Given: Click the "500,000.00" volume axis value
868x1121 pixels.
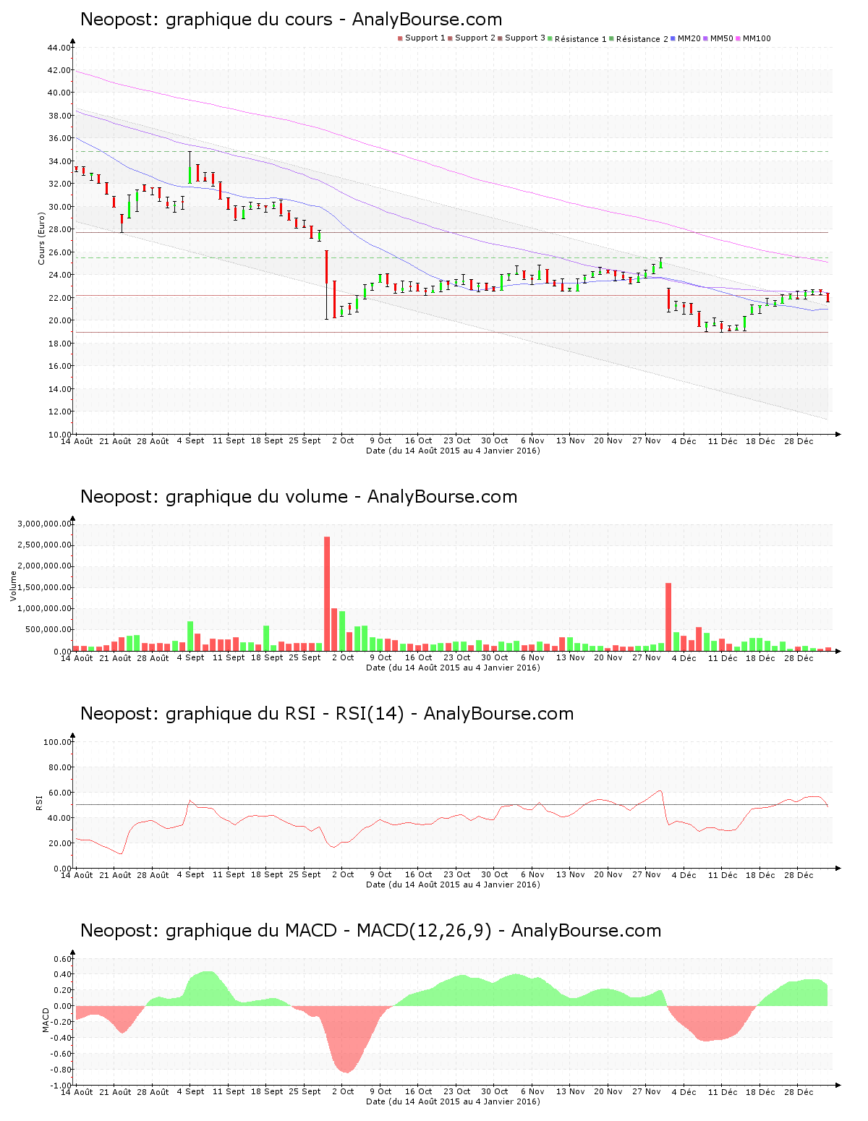Looking at the screenshot, I should click(x=48, y=630).
